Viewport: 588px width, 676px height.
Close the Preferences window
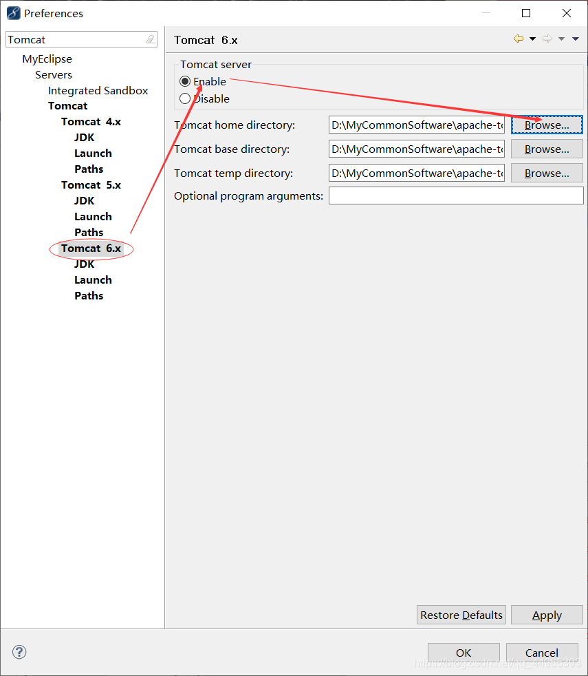(567, 13)
